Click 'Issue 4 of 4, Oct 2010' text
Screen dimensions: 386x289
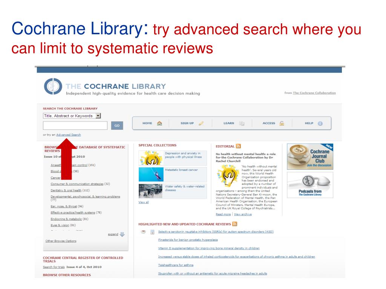[x=84, y=267]
